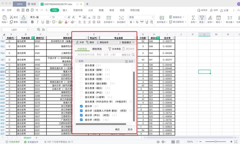This screenshot has height=144, width=240.
Task: Click the 取消 button
Action: 130,129
